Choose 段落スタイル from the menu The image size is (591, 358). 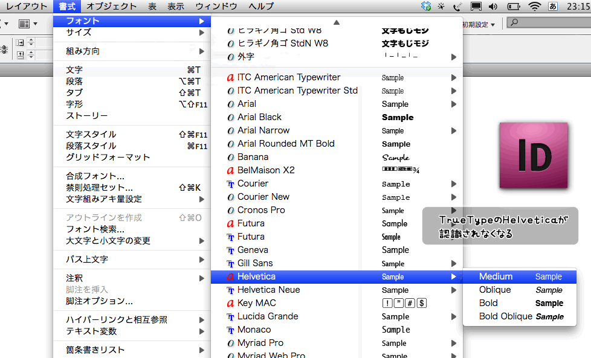click(132, 145)
